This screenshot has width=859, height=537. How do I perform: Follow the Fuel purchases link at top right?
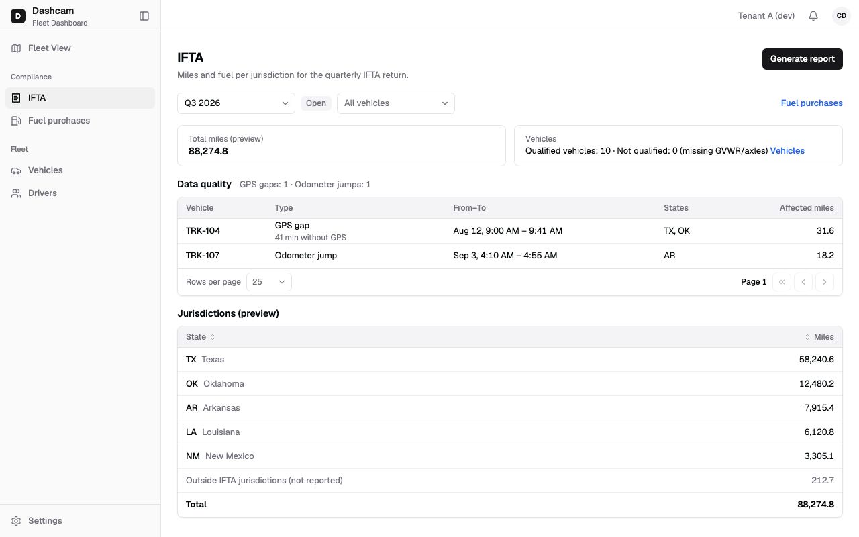pos(812,103)
